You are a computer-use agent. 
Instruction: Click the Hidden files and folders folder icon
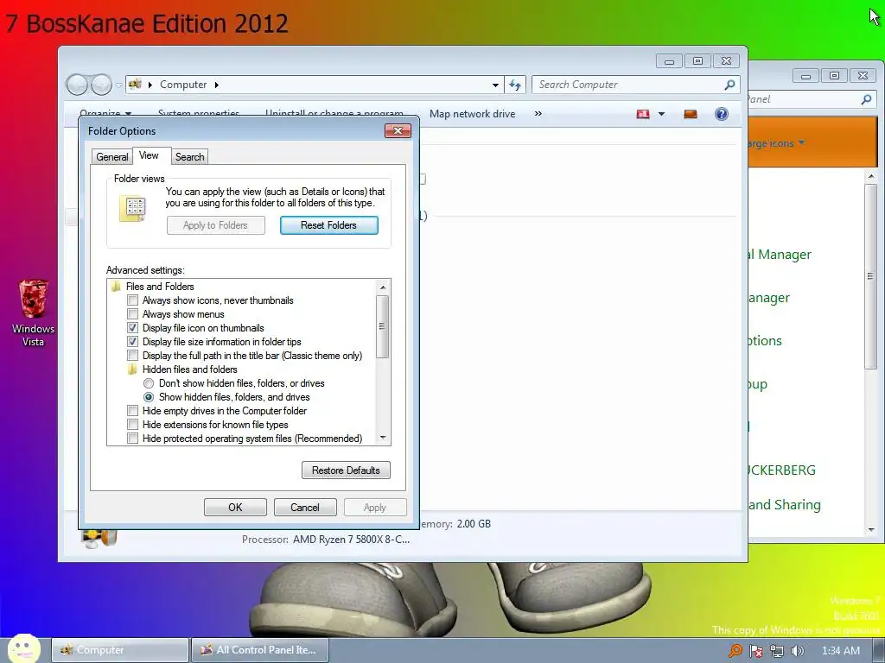click(x=132, y=369)
